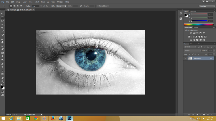Select the Pen tool
216x121 pixels.
click(x=3, y=64)
